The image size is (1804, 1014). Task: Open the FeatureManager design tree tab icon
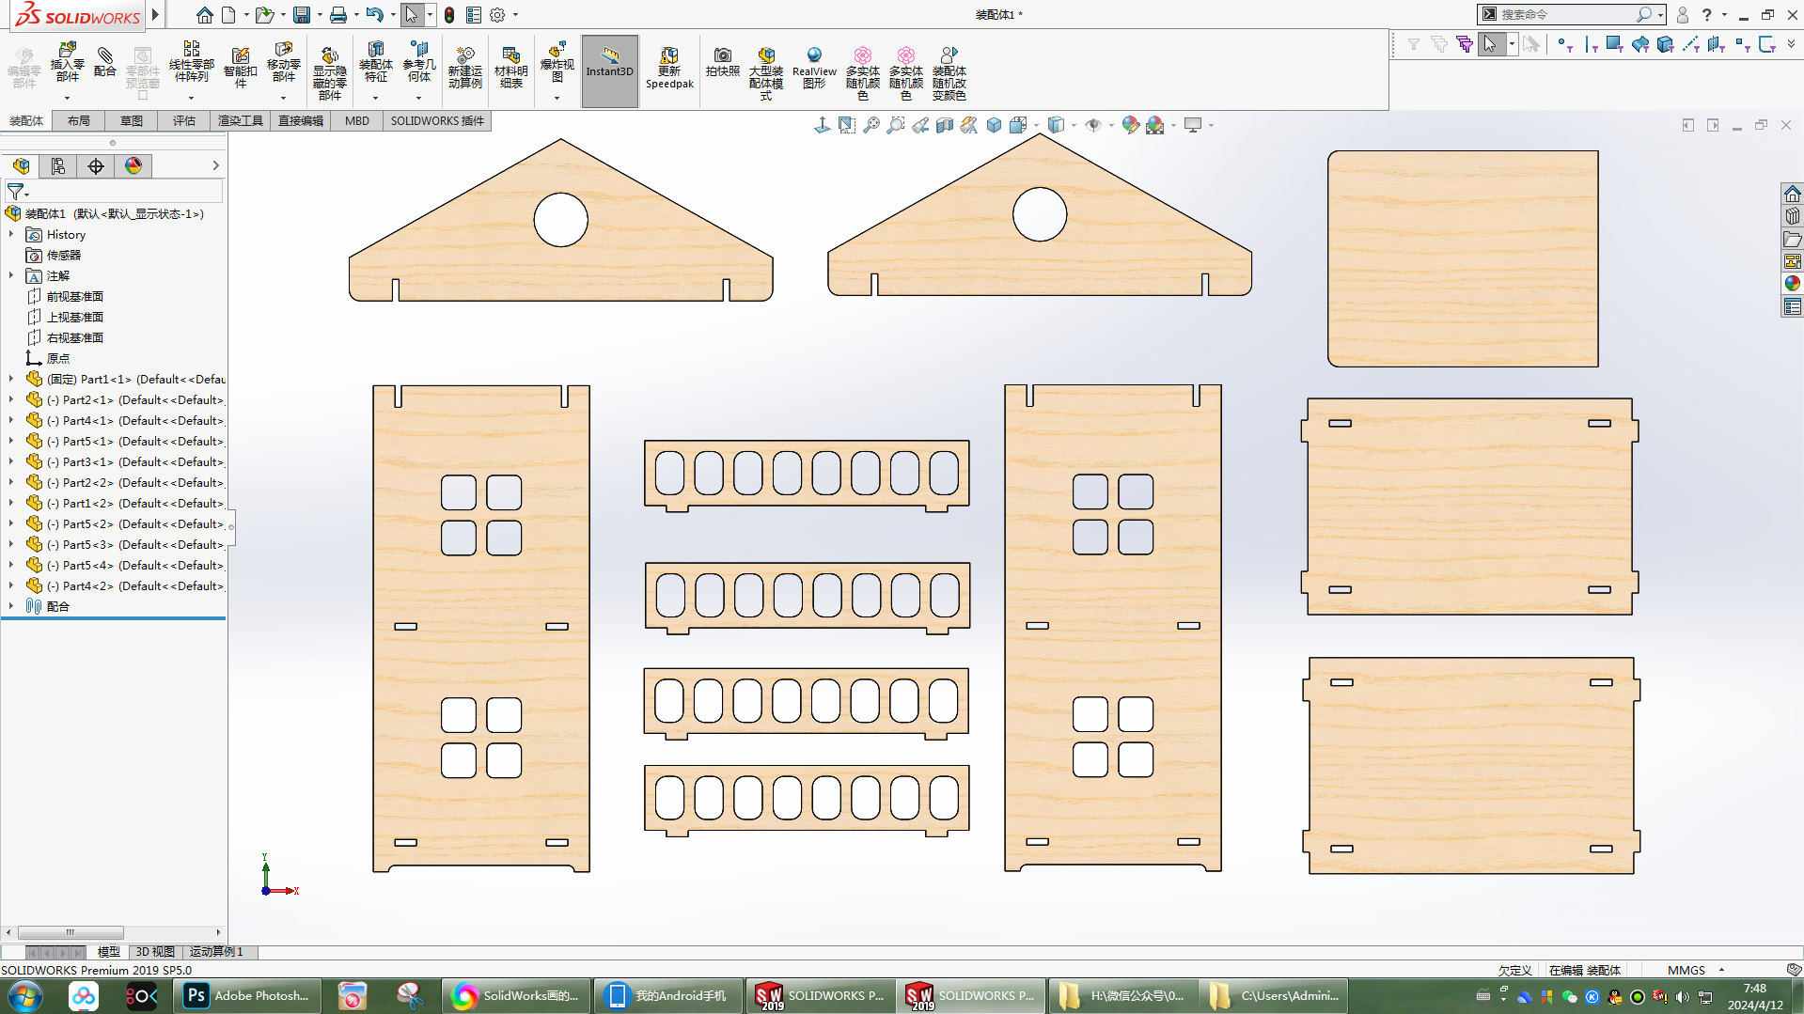click(21, 166)
